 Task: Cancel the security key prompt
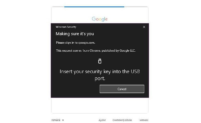click(x=122, y=89)
